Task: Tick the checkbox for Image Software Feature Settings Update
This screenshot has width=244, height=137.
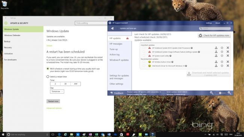Action: coord(144,52)
